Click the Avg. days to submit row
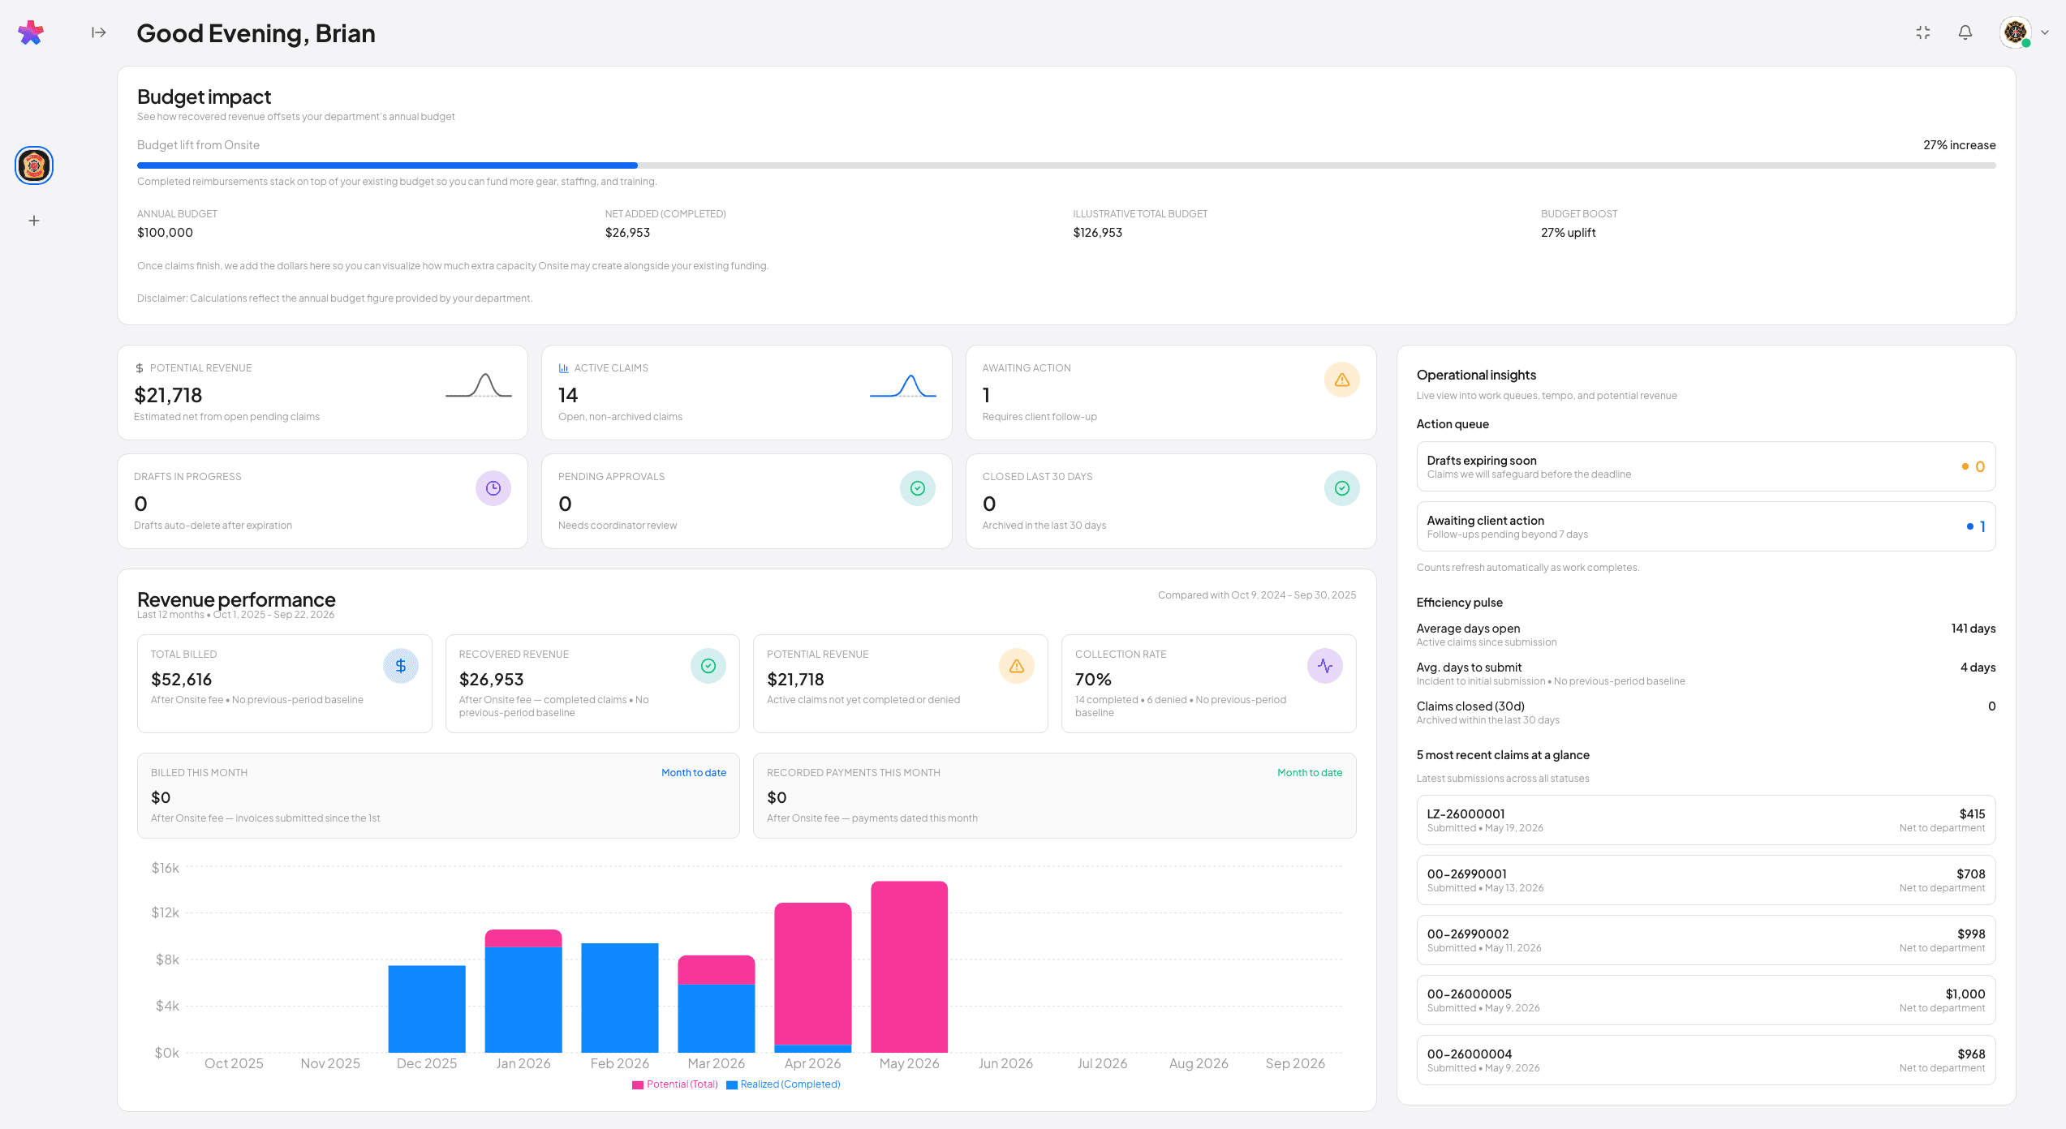2066x1129 pixels. pyautogui.click(x=1706, y=673)
